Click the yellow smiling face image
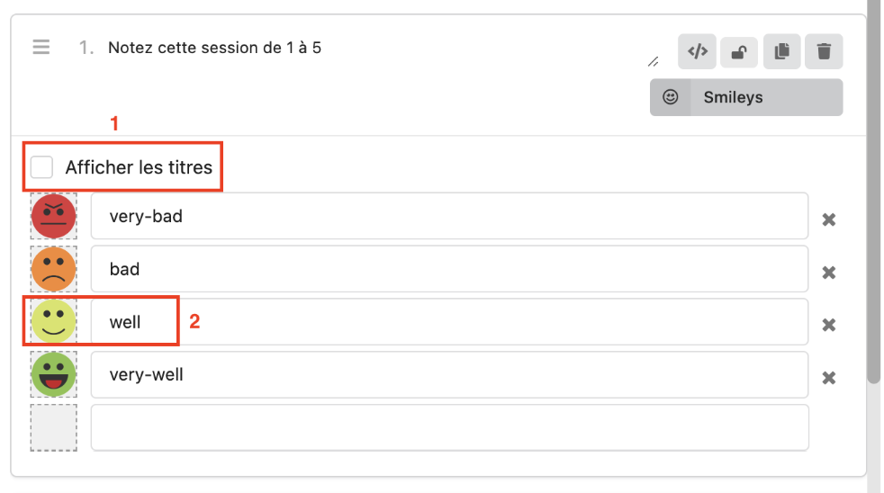Image resolution: width=884 pixels, height=493 pixels. 54,322
